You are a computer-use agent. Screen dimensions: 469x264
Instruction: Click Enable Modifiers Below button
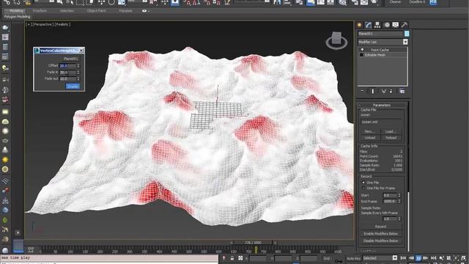(x=380, y=234)
